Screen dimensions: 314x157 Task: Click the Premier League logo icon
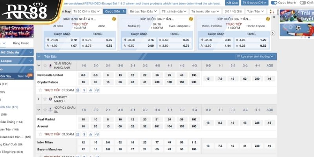[50, 66]
